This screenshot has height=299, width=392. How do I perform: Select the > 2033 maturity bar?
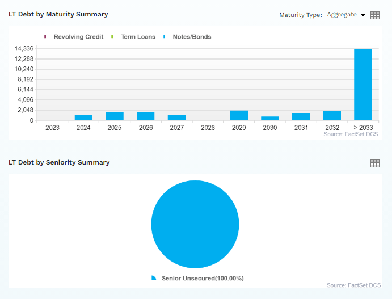point(363,85)
